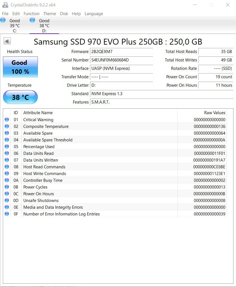Screen dimensions: 236x287
Task: Click Power On Hours value 11 hours
Action: click(216, 85)
